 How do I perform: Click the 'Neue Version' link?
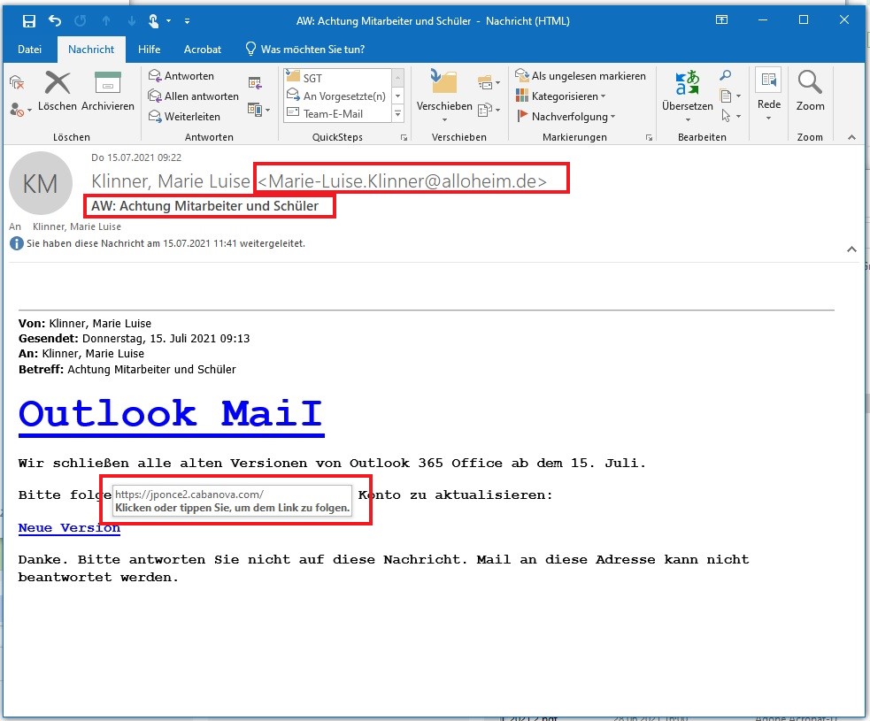pos(69,528)
